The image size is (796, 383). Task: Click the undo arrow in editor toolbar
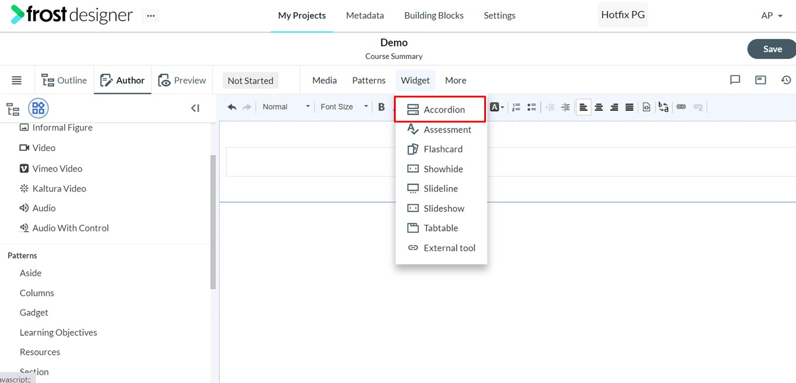pyautogui.click(x=232, y=107)
